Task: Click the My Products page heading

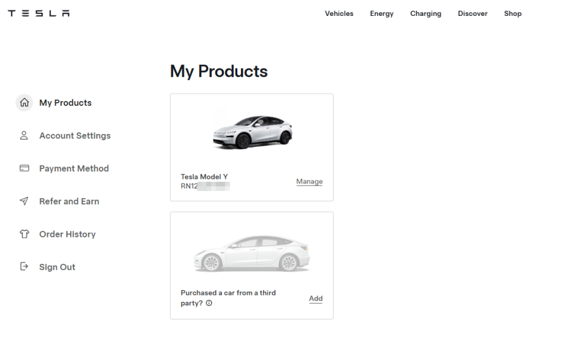Action: 219,72
